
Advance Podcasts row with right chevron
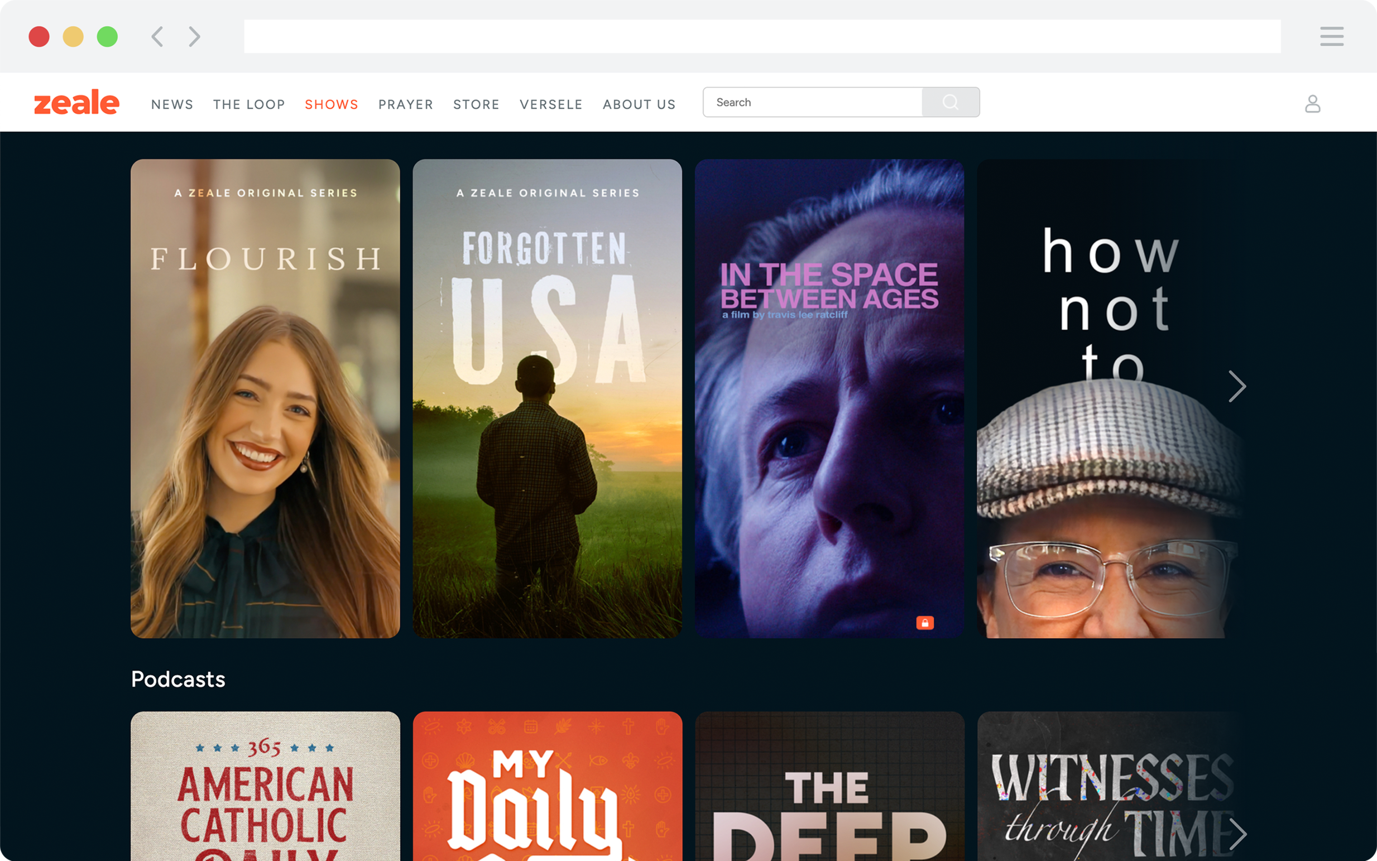1238,834
